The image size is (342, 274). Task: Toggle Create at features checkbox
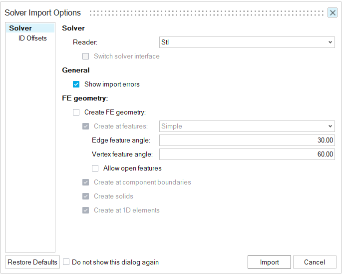click(x=86, y=126)
